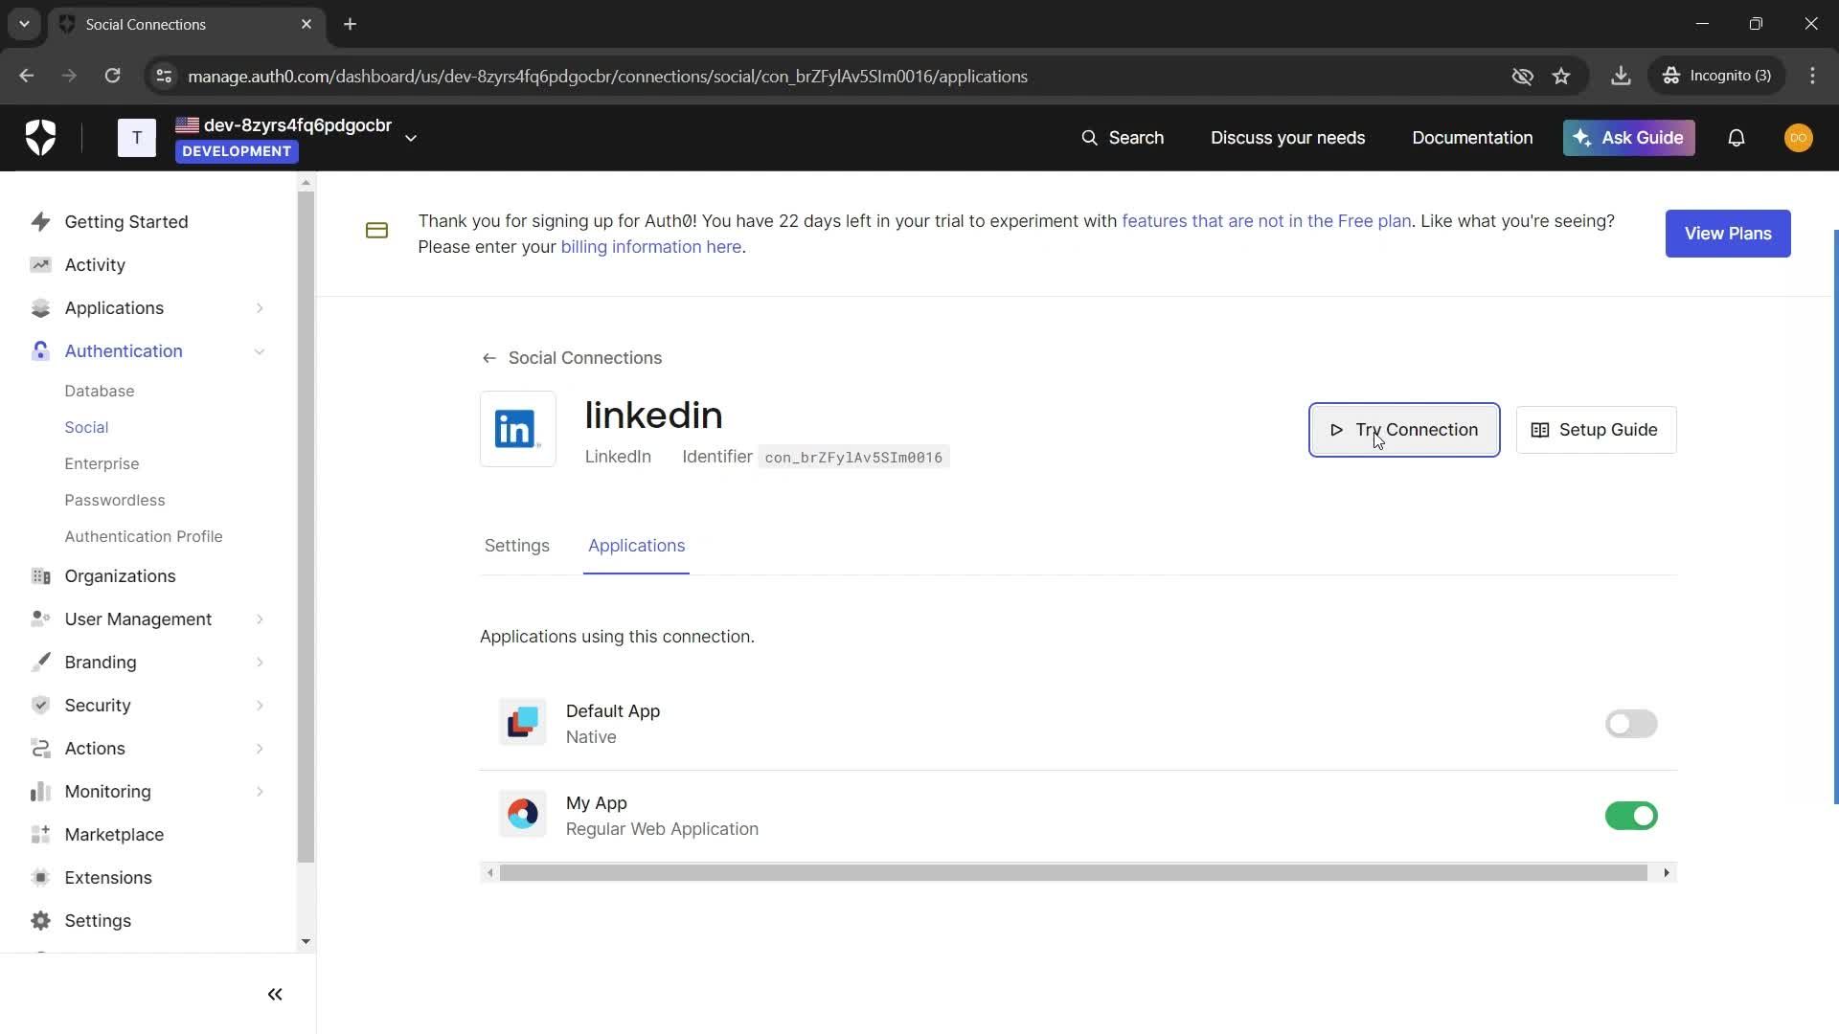Click the site information icon in address bar
This screenshot has width=1839, height=1034.
click(x=164, y=76)
